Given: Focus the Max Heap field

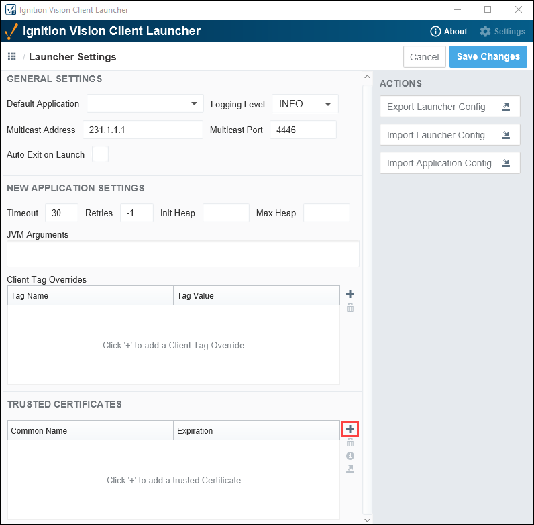Looking at the screenshot, I should 326,213.
